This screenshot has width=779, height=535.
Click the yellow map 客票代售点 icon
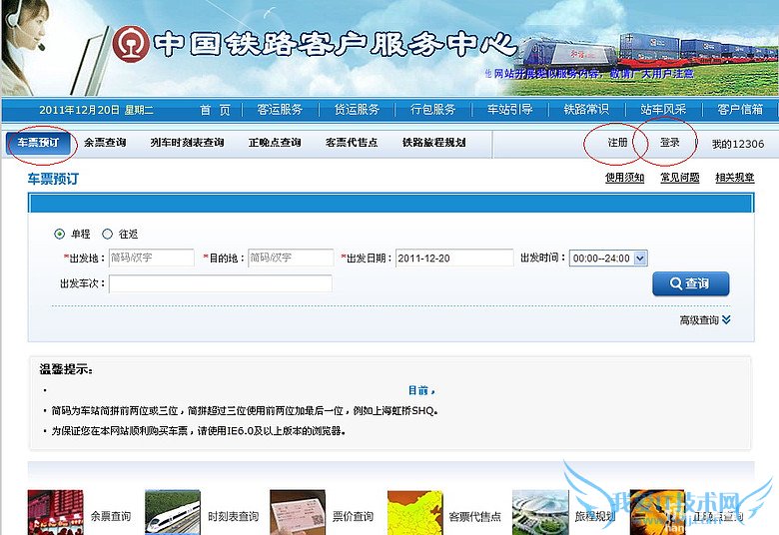(x=414, y=512)
